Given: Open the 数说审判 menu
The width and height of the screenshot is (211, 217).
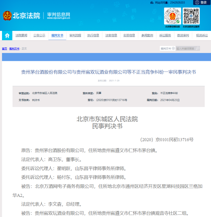Looking at the screenshot, I should coord(183,36).
